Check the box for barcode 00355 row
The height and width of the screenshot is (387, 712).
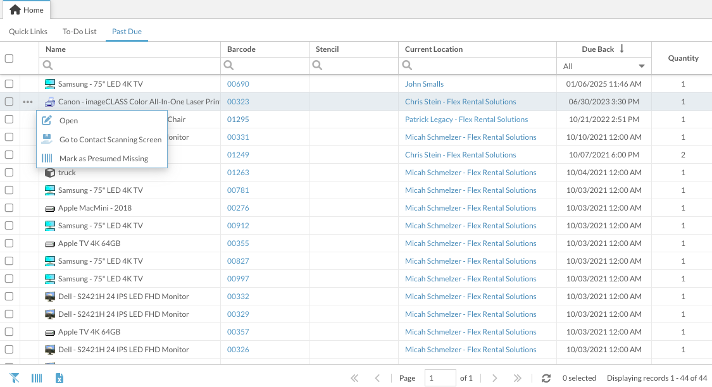[x=9, y=243]
